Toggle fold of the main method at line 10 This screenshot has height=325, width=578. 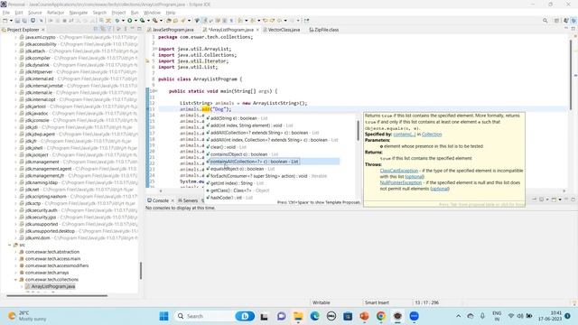(x=156, y=91)
